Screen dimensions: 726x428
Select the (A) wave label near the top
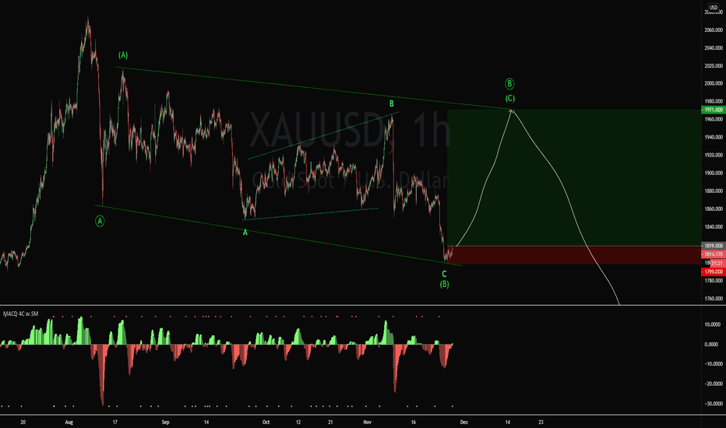pos(123,55)
